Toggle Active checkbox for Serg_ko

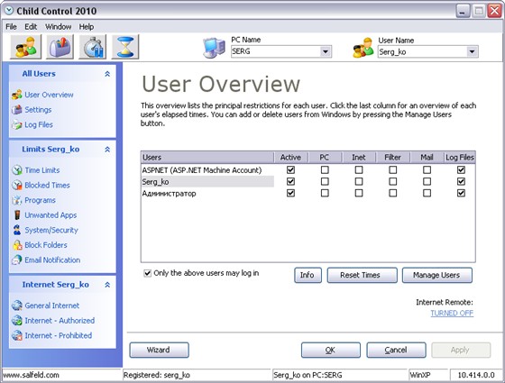[290, 181]
